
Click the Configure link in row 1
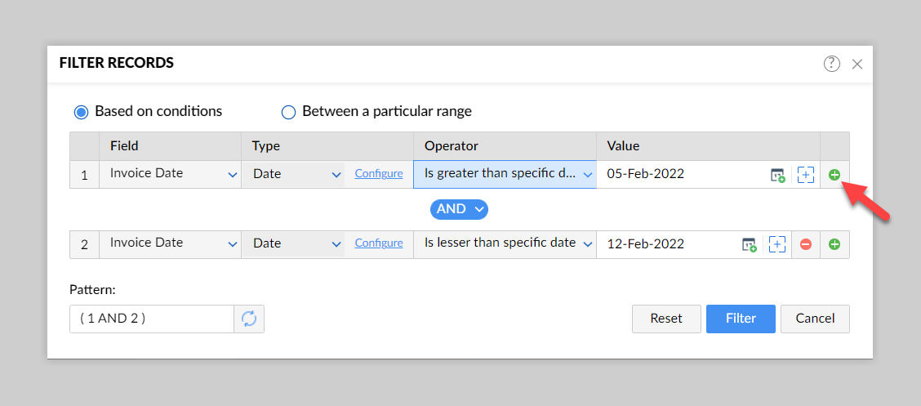pyautogui.click(x=379, y=174)
